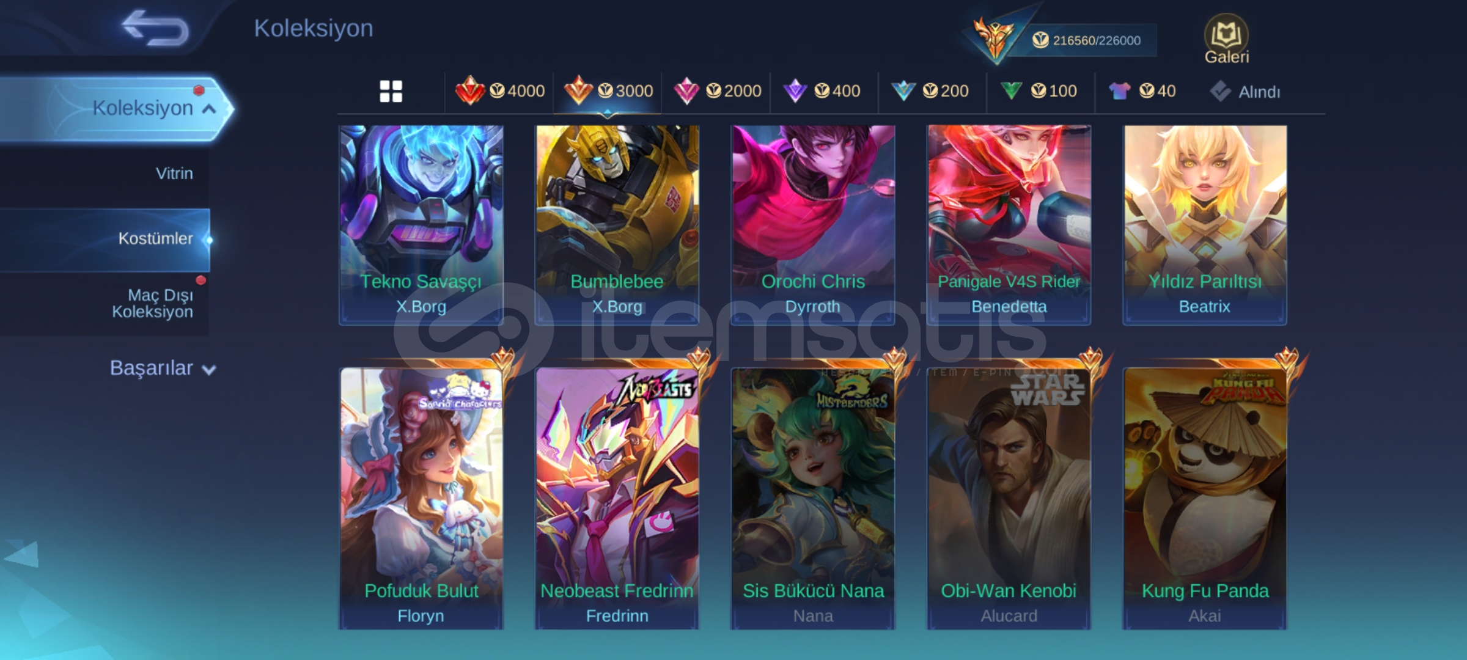This screenshot has height=660, width=1467.
Task: Expand the Başarılar sidebar section
Action: coord(163,368)
